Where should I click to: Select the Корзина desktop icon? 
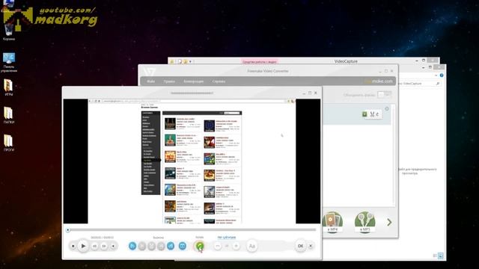point(9,31)
